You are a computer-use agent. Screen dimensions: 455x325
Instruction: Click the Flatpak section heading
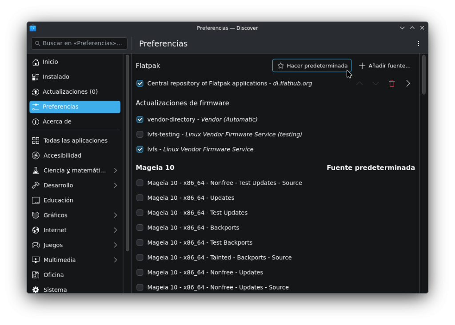tap(148, 66)
